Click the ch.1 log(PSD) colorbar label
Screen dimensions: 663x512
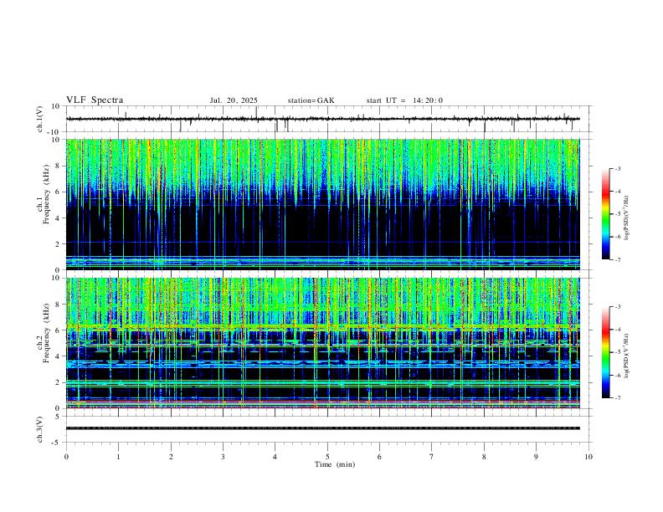627,218
